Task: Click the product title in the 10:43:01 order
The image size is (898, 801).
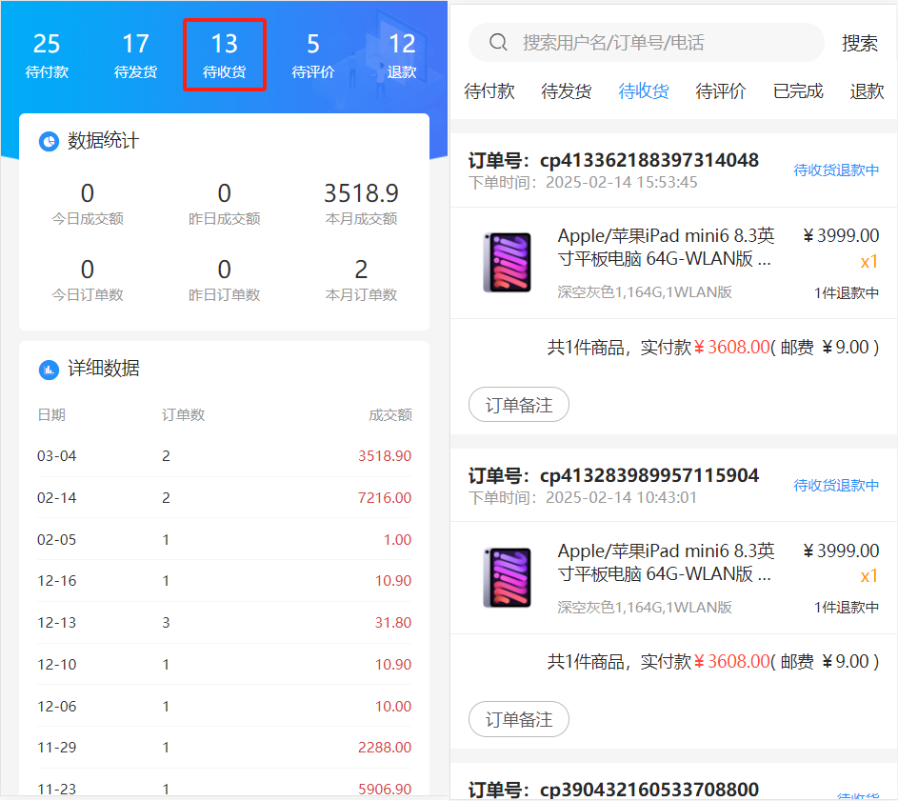Action: pos(666,562)
